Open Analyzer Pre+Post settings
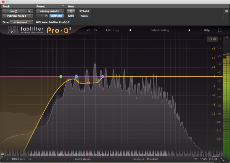This screenshot has height=163, width=230. pos(153,159)
